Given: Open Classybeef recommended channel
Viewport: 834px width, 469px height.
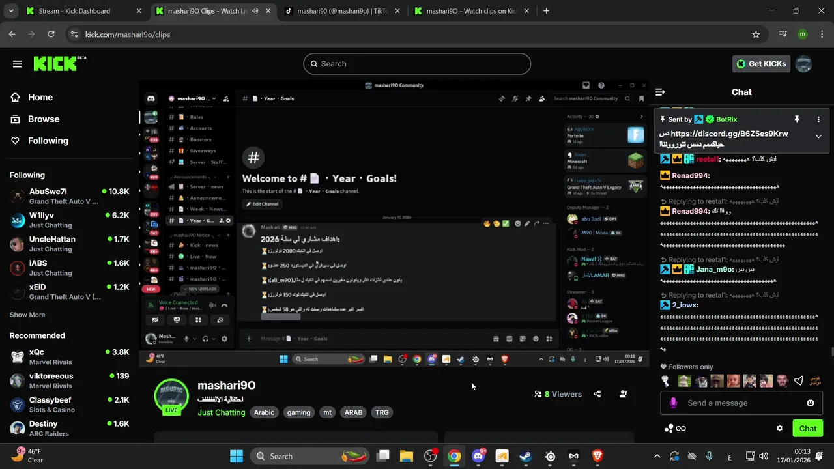Looking at the screenshot, I should [69, 405].
